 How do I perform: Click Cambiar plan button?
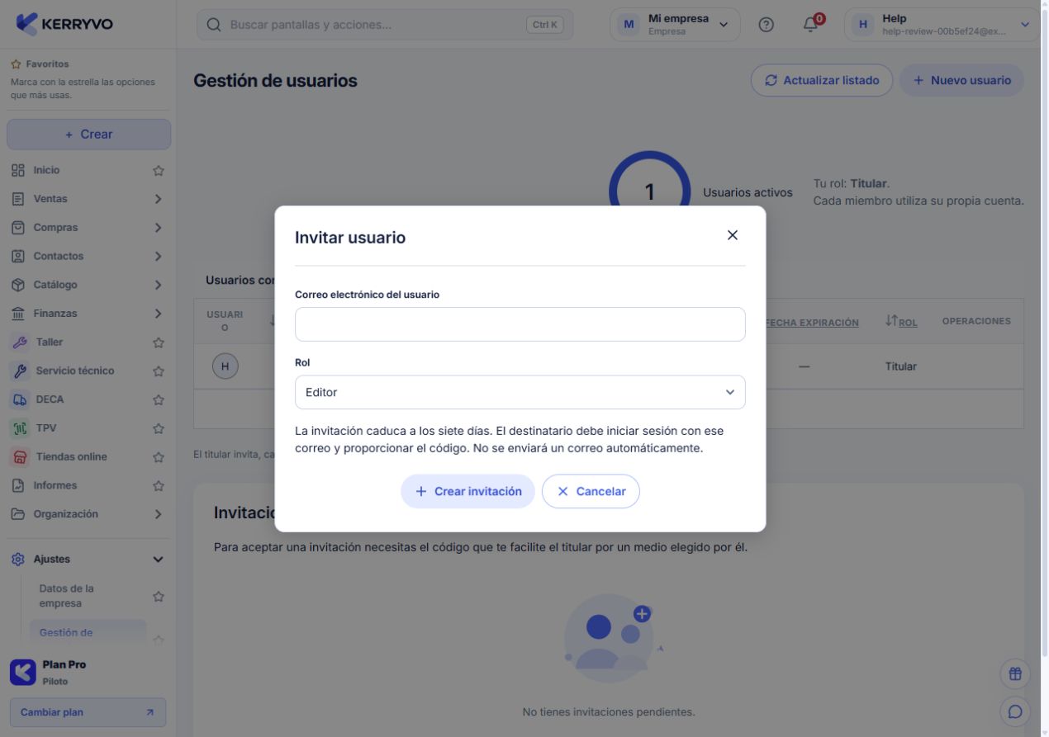88,712
